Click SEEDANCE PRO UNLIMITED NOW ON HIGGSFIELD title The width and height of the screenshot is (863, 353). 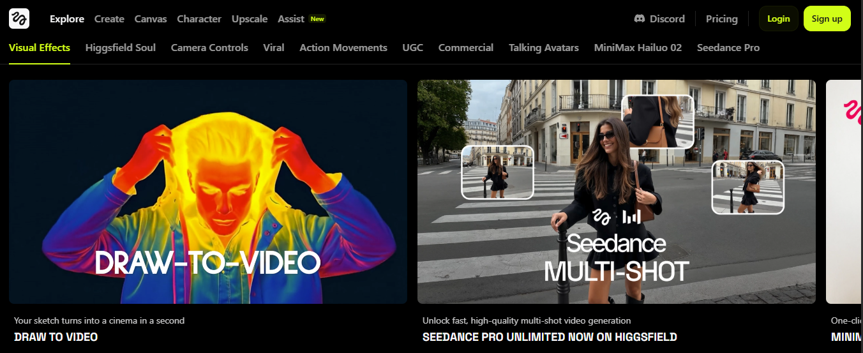pyautogui.click(x=550, y=336)
